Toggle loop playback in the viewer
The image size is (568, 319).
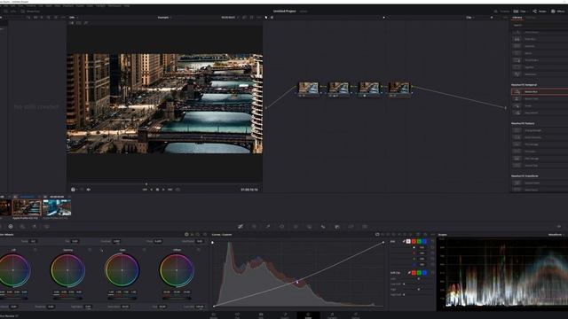(177, 190)
